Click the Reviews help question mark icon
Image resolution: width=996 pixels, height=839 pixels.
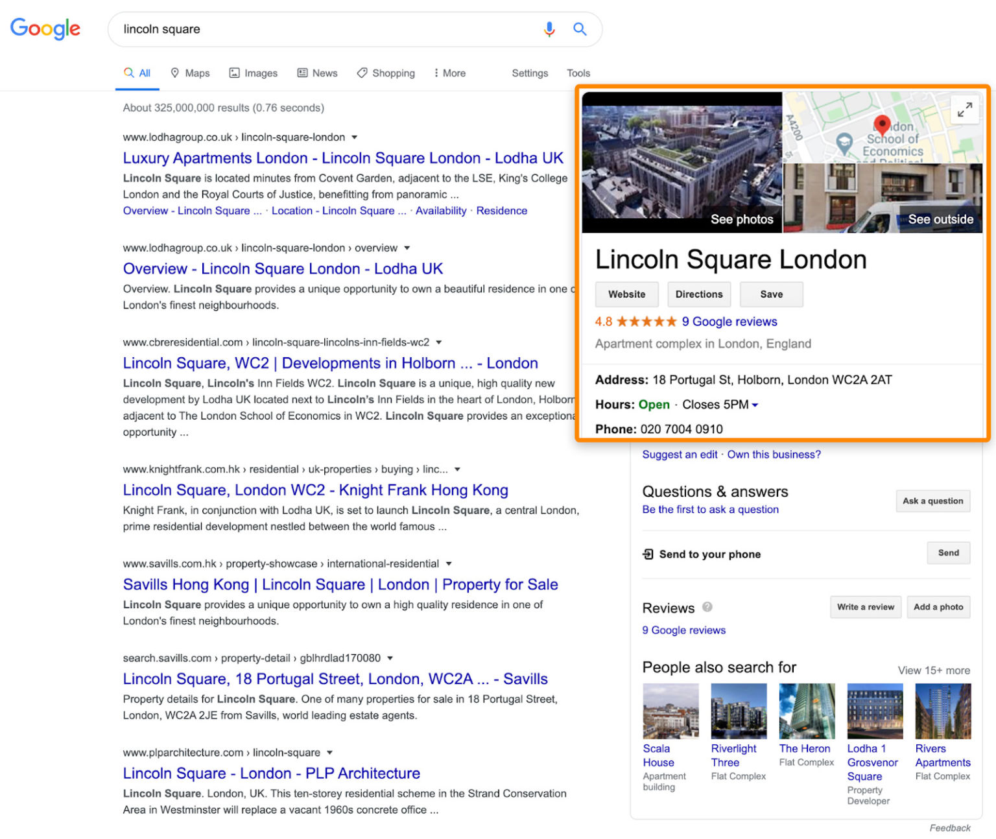(707, 607)
